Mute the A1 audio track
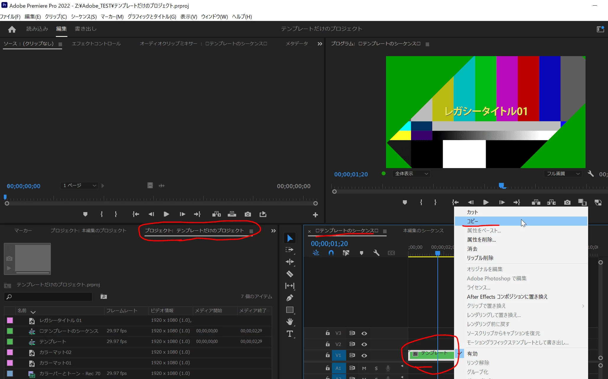Screen dimensions: 608x379 tap(364, 368)
